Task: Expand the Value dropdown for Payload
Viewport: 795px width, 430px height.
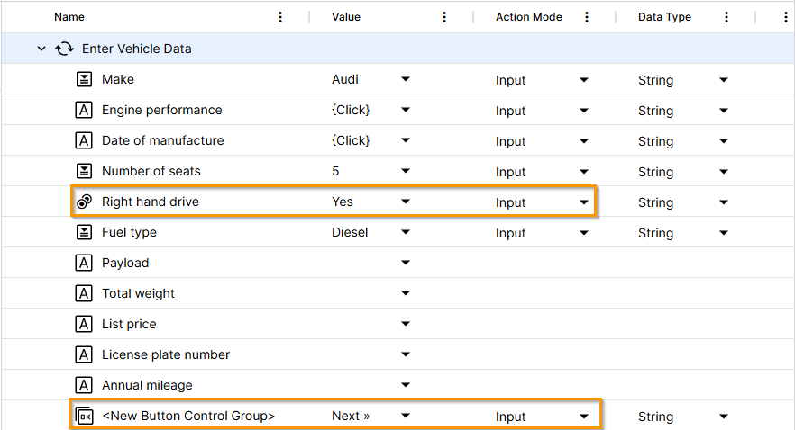Action: pyautogui.click(x=406, y=263)
